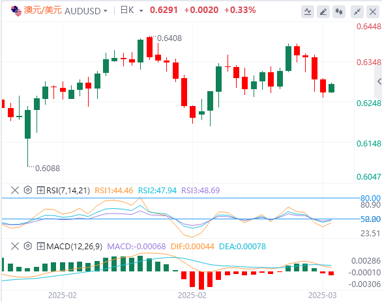Select the red candle at the 0.6408 high

click(149, 48)
